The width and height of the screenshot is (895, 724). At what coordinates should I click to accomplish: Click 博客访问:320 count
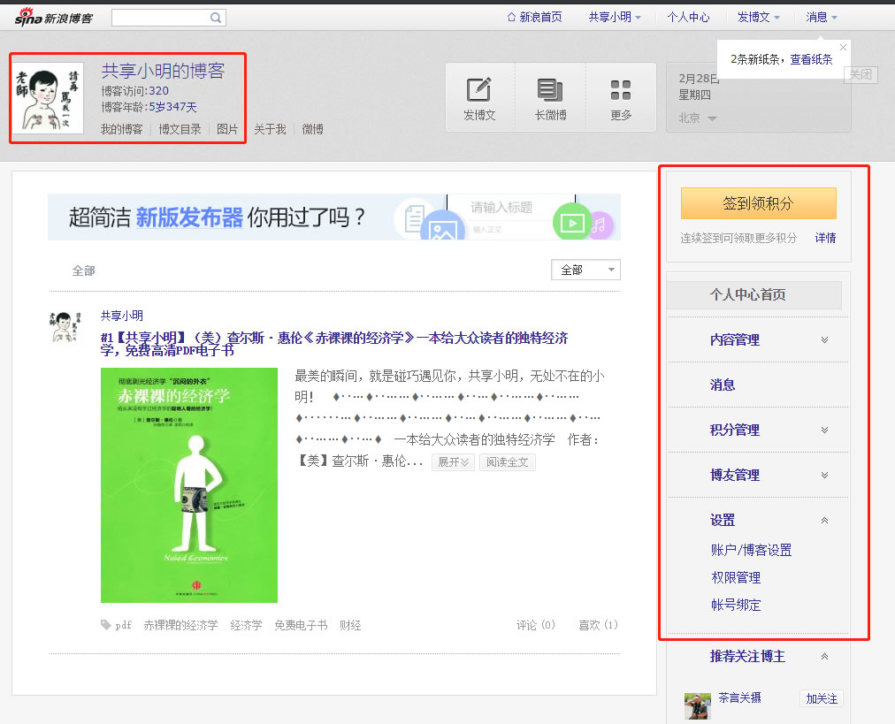(134, 91)
